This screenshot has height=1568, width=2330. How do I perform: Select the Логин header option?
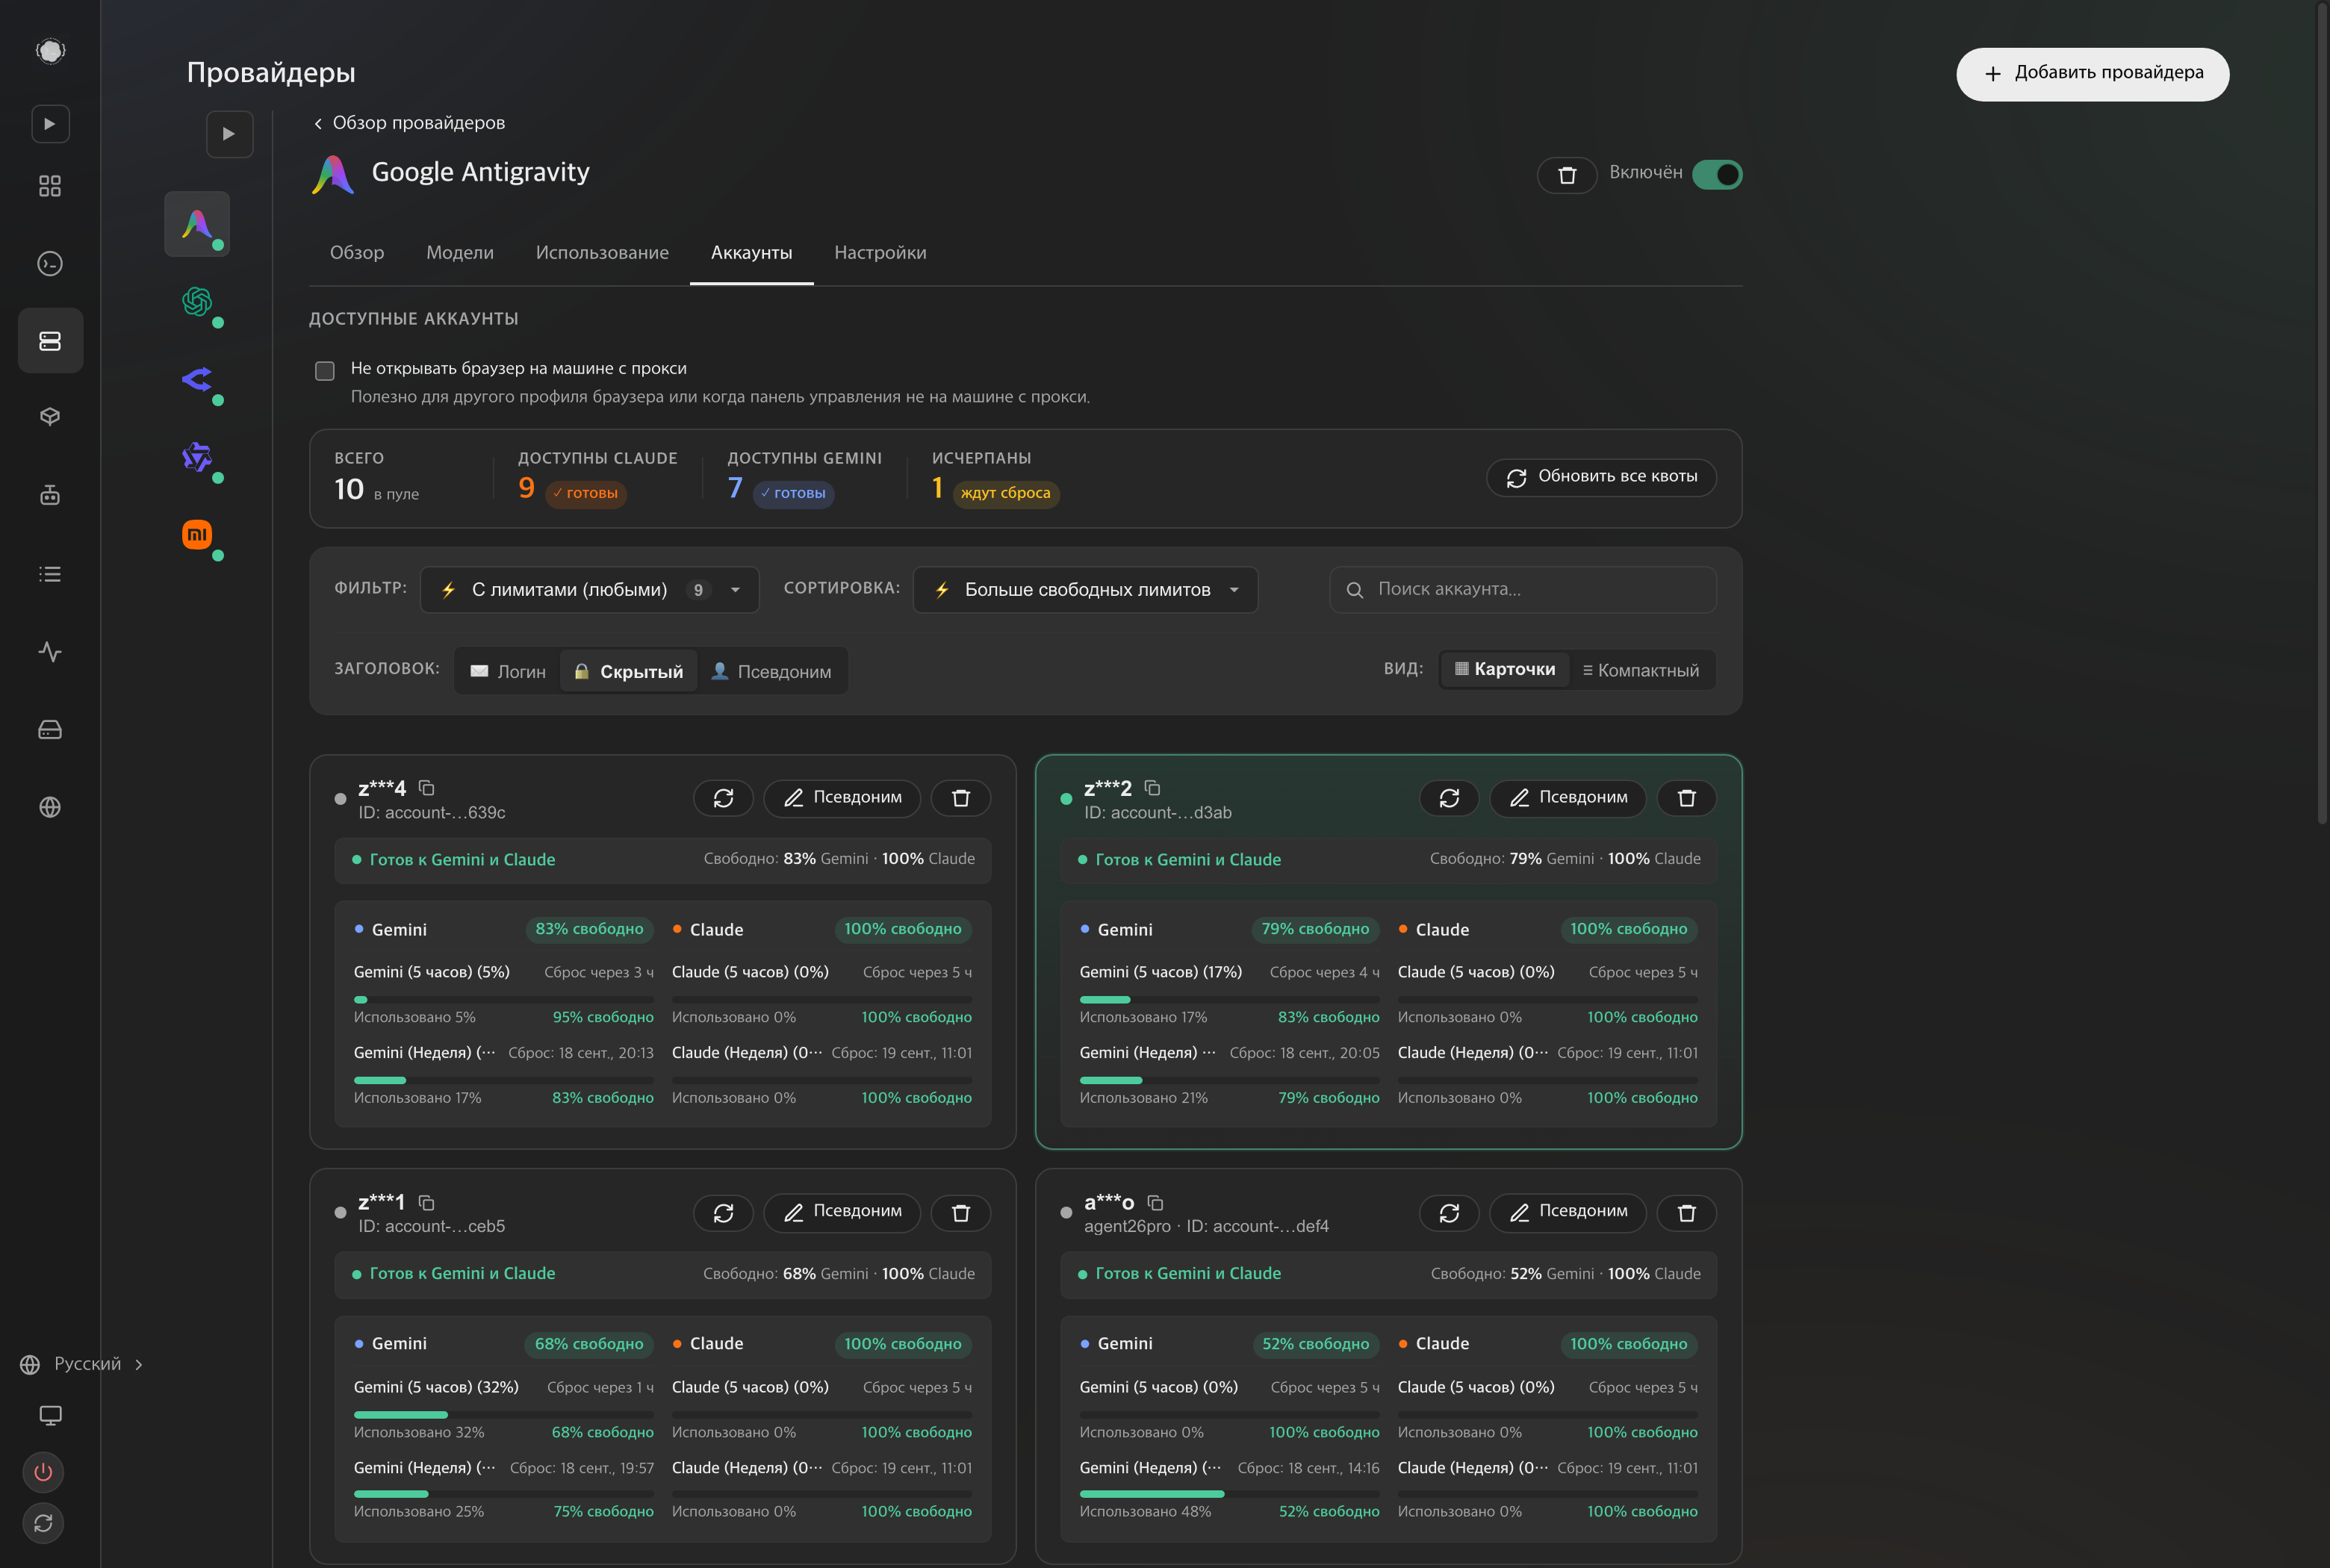[x=508, y=671]
